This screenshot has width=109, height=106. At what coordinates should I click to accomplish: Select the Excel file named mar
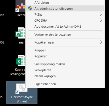pos(20,33)
